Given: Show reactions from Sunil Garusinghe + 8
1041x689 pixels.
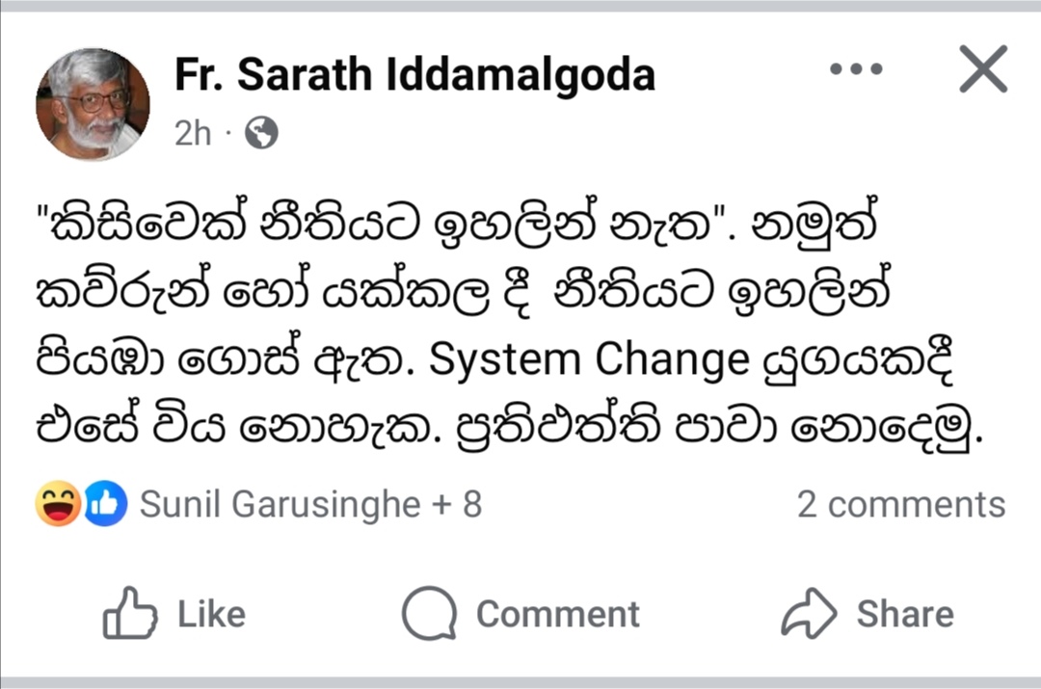Looking at the screenshot, I should coord(309,504).
